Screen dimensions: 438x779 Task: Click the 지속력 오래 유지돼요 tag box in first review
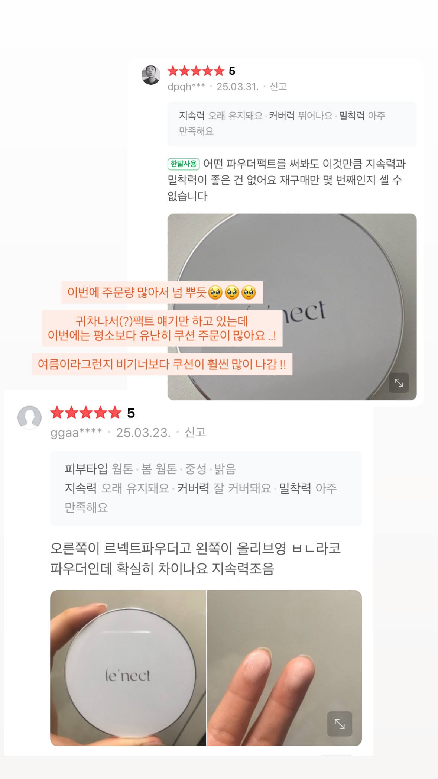tap(292, 124)
